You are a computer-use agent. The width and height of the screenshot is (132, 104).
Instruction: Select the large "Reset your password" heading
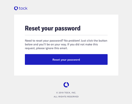[53, 28]
